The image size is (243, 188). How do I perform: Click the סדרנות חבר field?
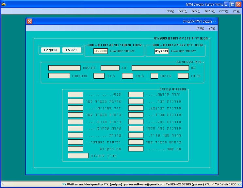(x=136, y=101)
